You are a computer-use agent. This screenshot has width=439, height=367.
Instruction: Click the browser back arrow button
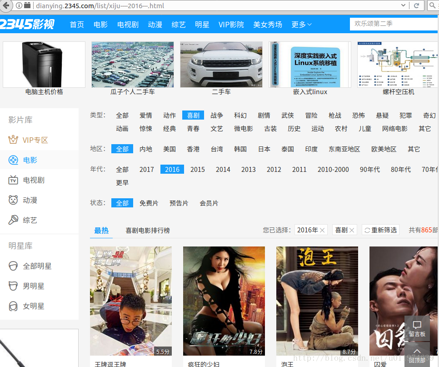point(6,5)
